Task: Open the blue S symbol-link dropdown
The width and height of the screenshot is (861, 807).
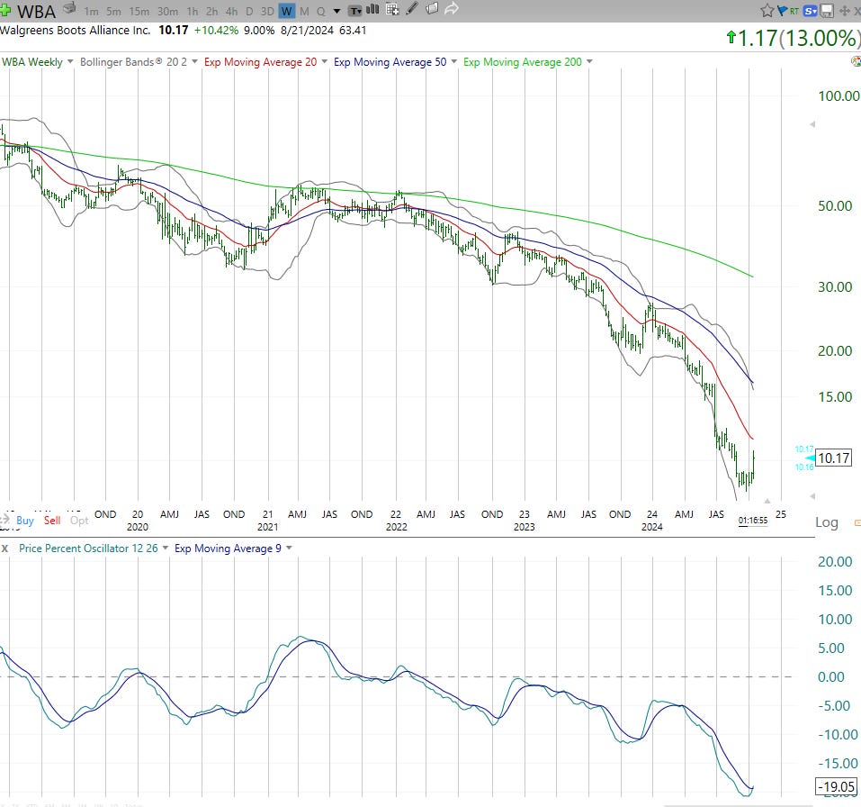Action: (810, 11)
